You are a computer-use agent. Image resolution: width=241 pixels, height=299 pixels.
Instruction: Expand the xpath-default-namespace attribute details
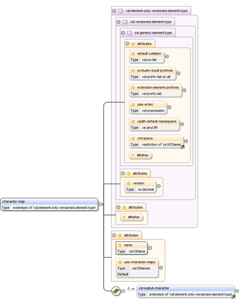(x=182, y=124)
